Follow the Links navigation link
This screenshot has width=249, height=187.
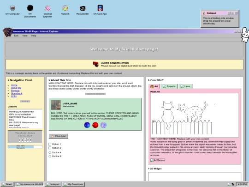14,96
